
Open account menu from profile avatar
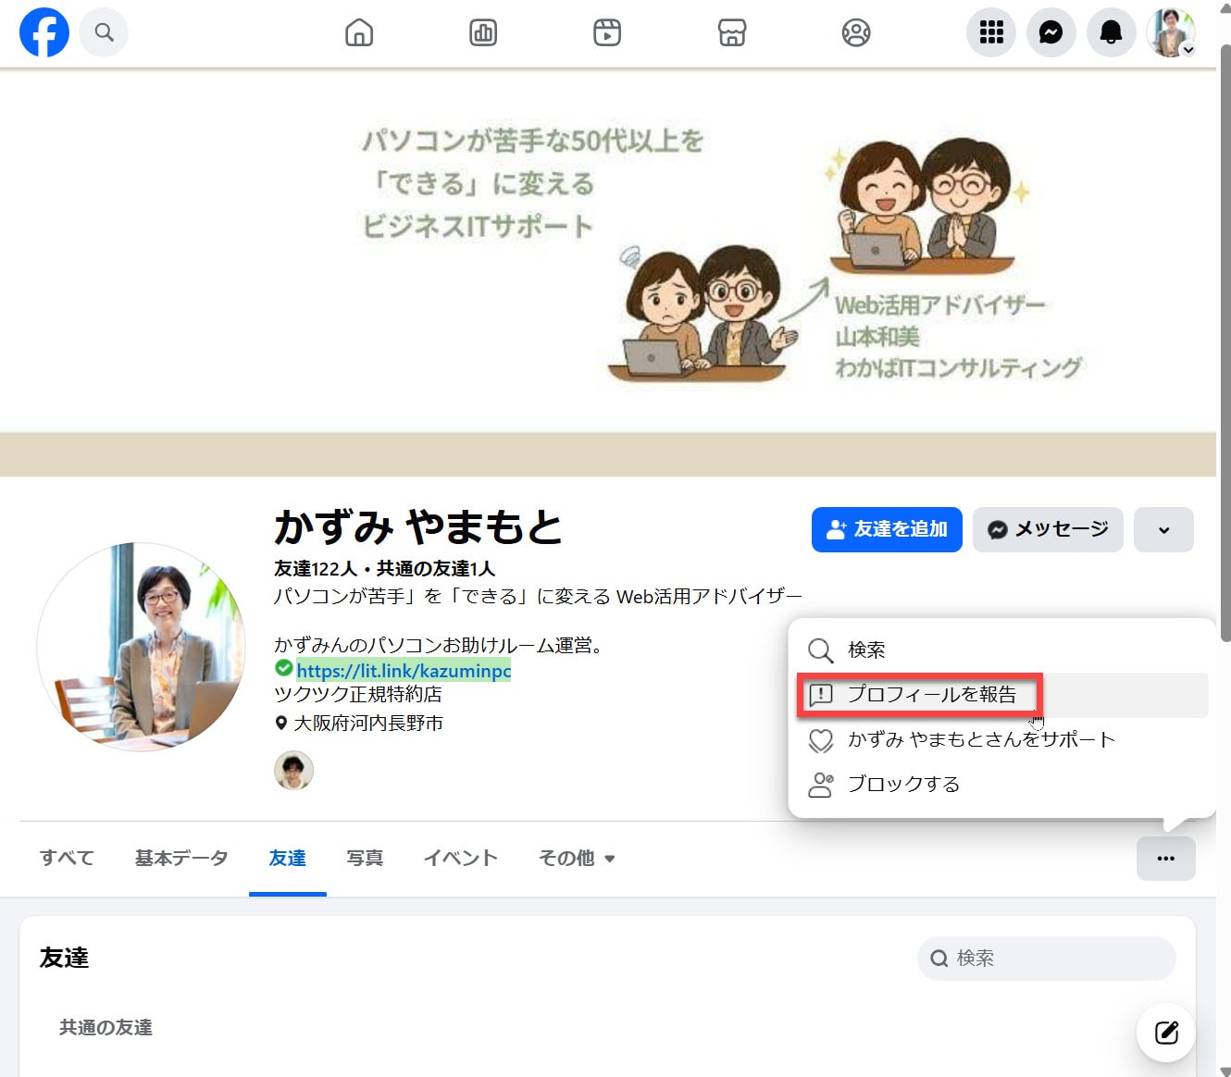[x=1171, y=32]
